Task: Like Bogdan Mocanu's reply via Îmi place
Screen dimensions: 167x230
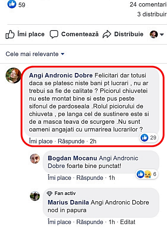Action: tap(59, 178)
